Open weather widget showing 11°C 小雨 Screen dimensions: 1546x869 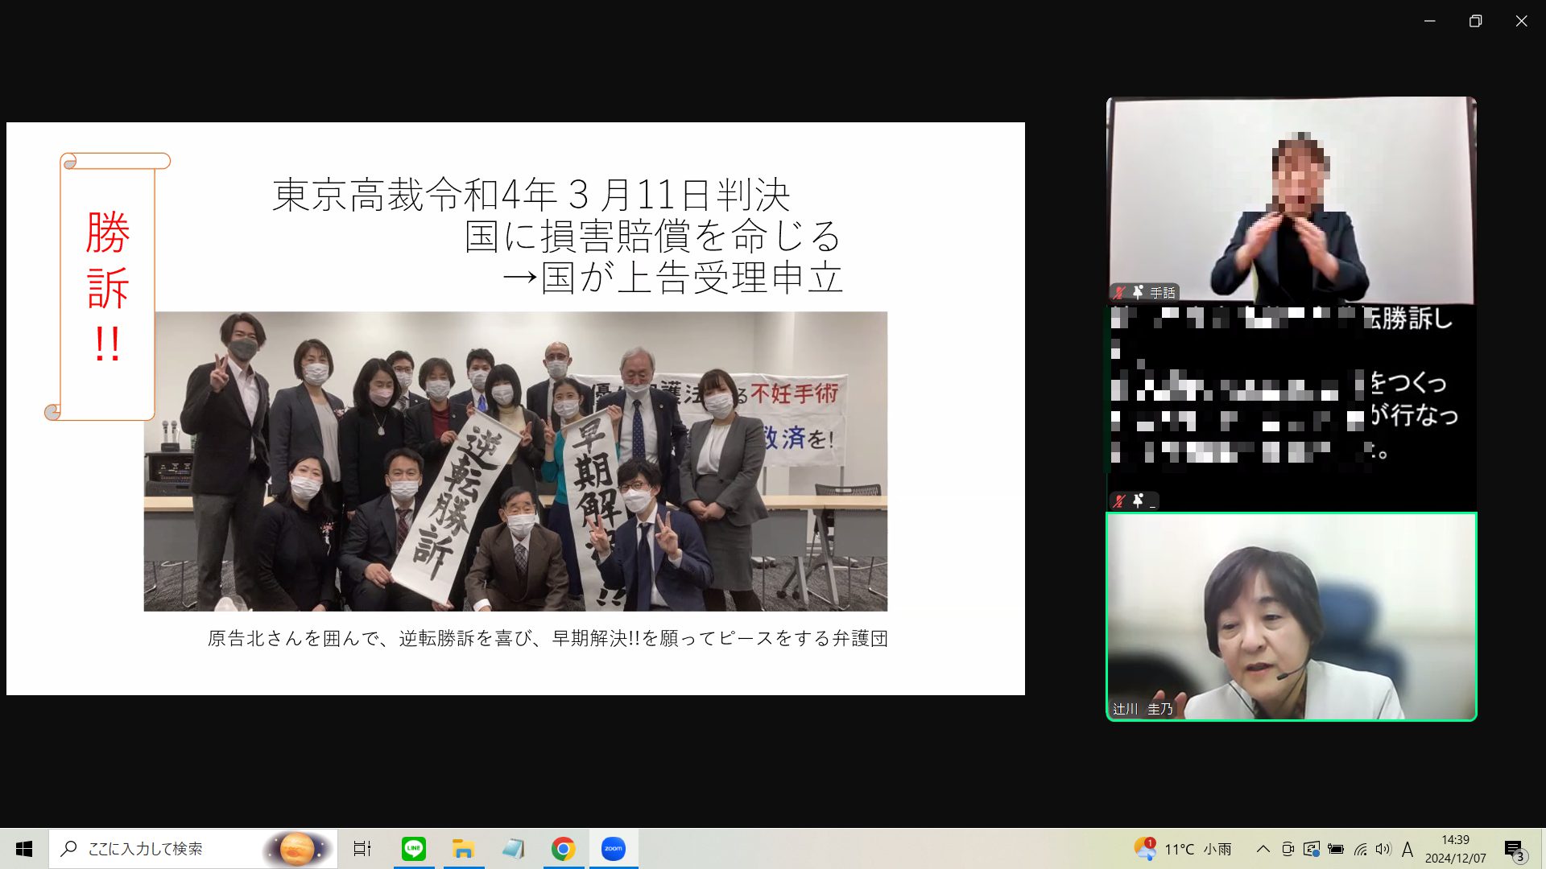1184,849
